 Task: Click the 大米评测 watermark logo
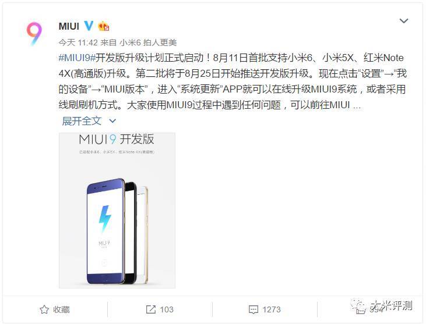[x=382, y=306]
